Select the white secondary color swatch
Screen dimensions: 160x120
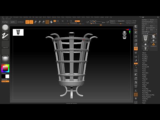coord(7,76)
